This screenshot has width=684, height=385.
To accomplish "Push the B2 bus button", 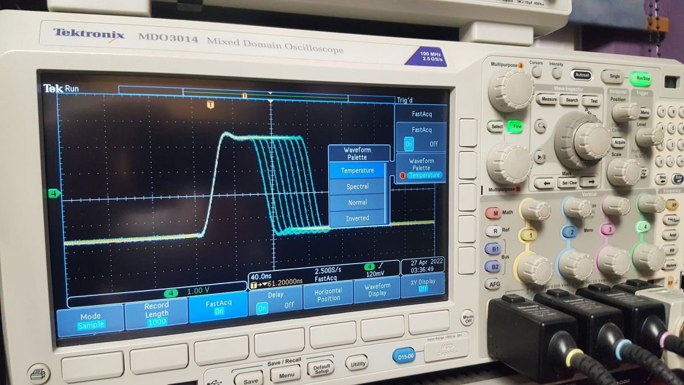I will [x=492, y=266].
